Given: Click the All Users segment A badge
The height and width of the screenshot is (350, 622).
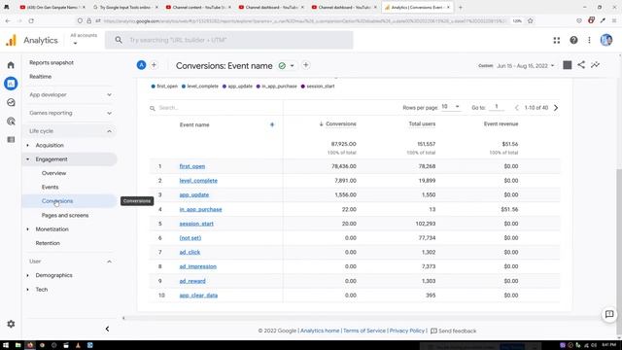Looking at the screenshot, I should click(141, 65).
